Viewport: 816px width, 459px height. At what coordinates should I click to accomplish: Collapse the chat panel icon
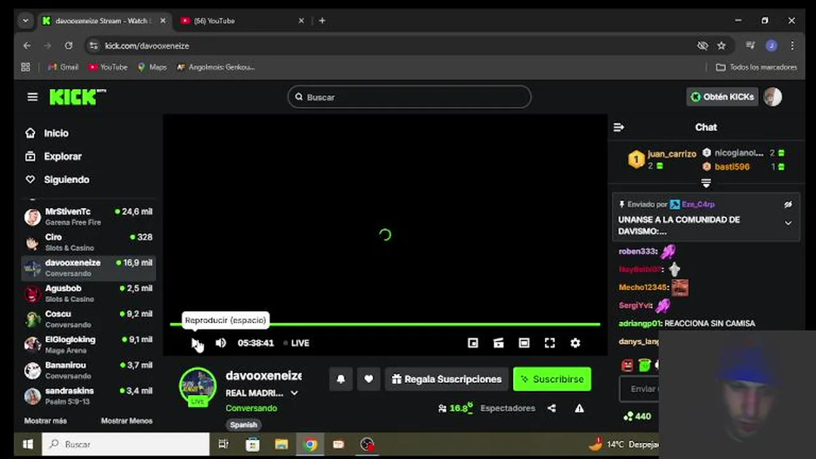click(618, 127)
